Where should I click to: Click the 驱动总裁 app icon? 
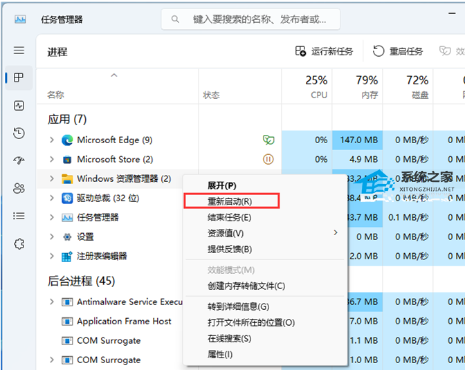pos(67,198)
